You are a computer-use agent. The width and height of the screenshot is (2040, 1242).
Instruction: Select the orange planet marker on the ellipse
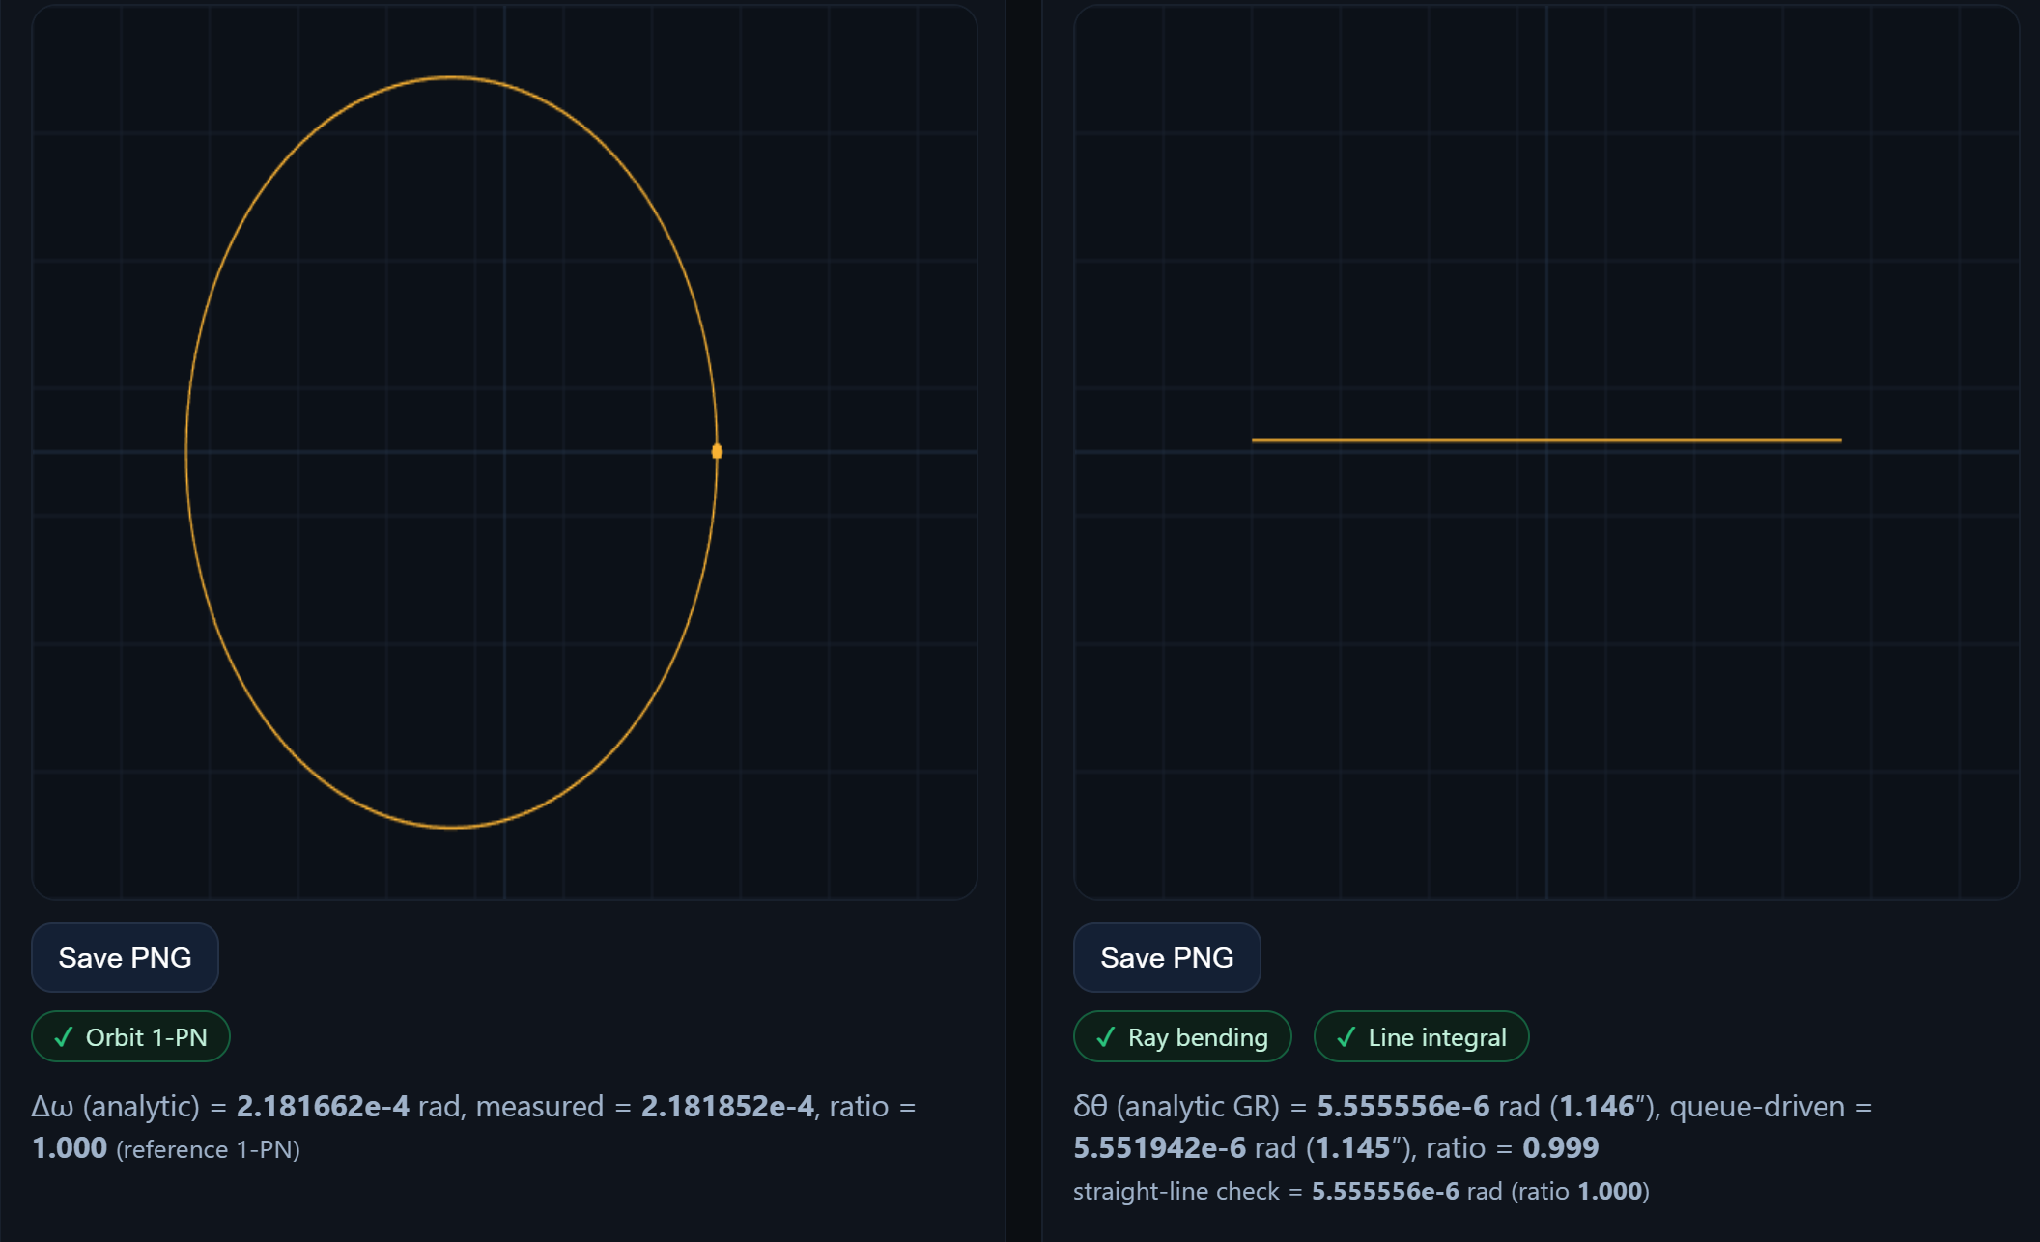717,450
